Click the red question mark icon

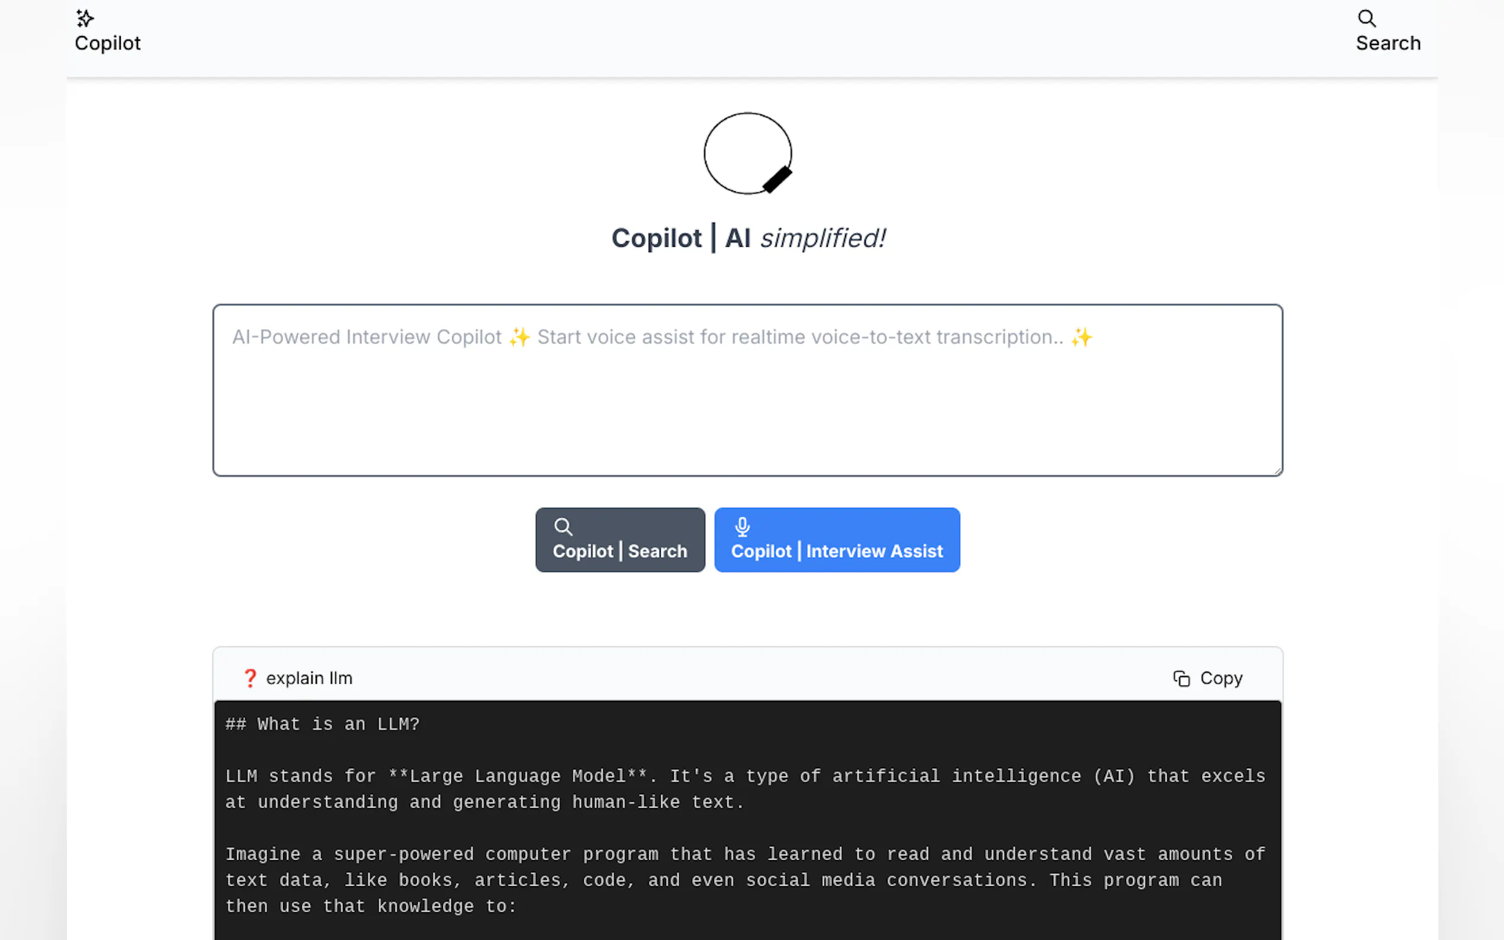tap(250, 678)
